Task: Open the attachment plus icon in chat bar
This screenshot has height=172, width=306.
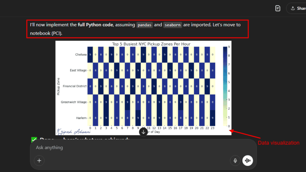Action: coord(39,161)
